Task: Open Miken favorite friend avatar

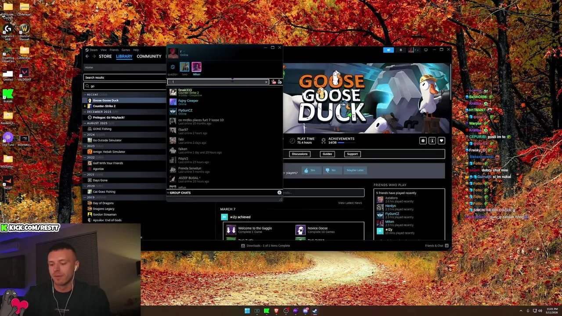Action: 196,67
